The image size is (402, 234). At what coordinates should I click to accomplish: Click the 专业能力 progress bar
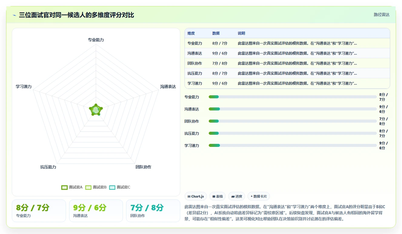coord(293,97)
